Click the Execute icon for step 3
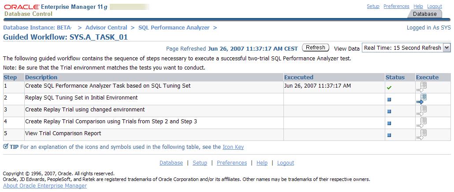This screenshot has width=454, height=192. tap(422, 111)
